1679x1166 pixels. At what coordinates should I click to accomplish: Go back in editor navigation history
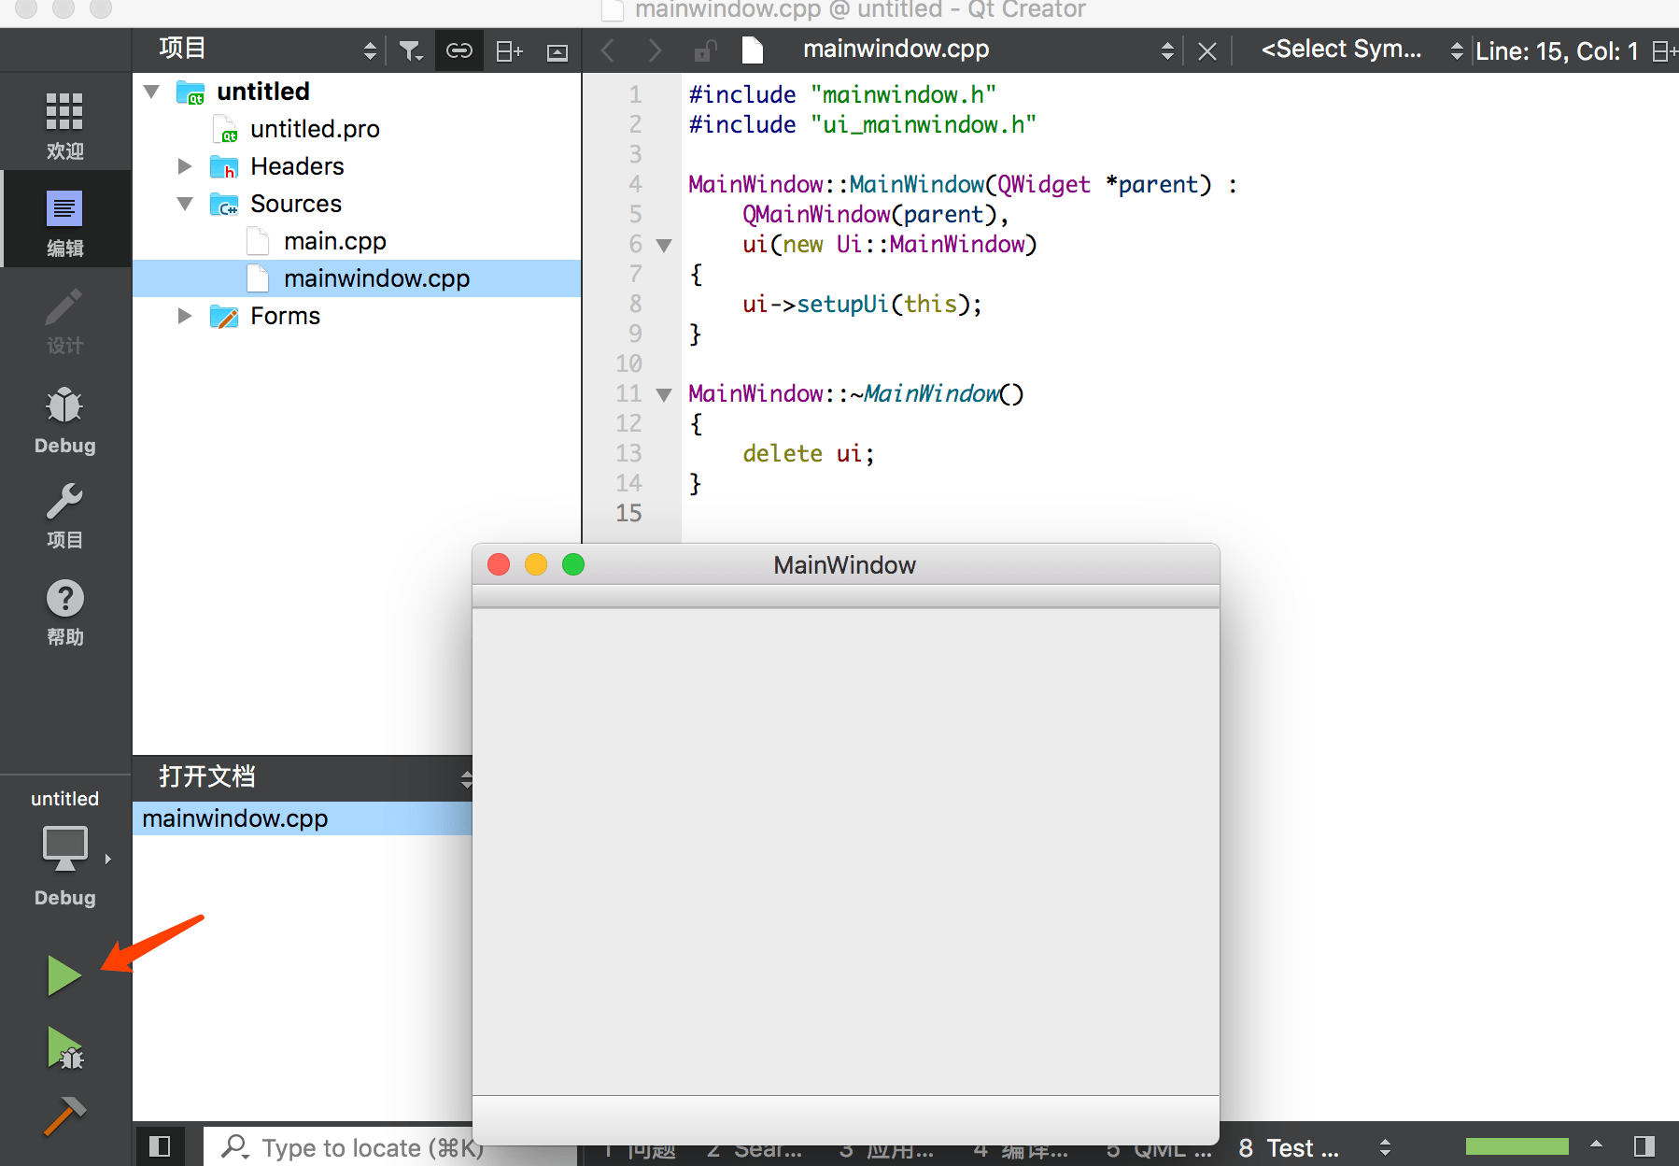(x=608, y=50)
